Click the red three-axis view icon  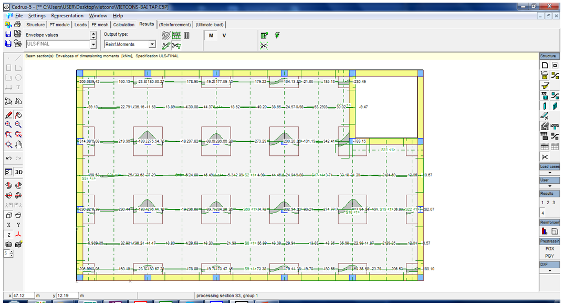pyautogui.click(x=18, y=235)
